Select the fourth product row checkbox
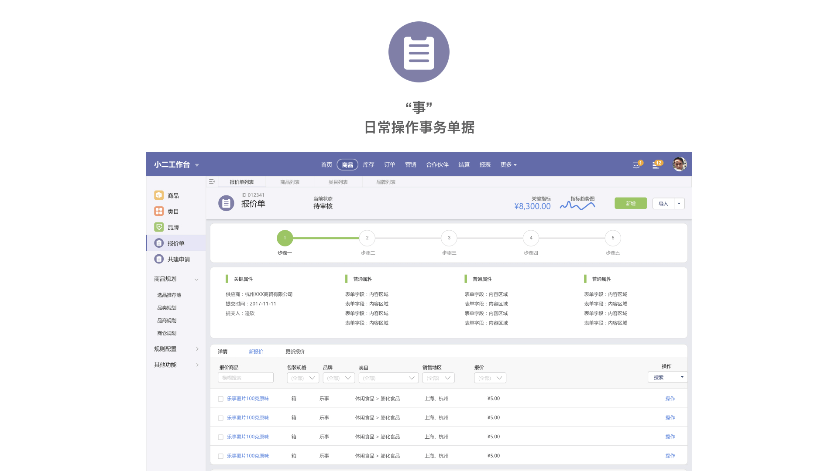The height and width of the screenshot is (471, 838). [x=221, y=456]
